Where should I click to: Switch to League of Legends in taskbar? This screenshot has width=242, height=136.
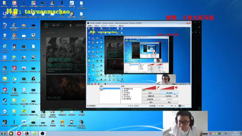point(27,133)
